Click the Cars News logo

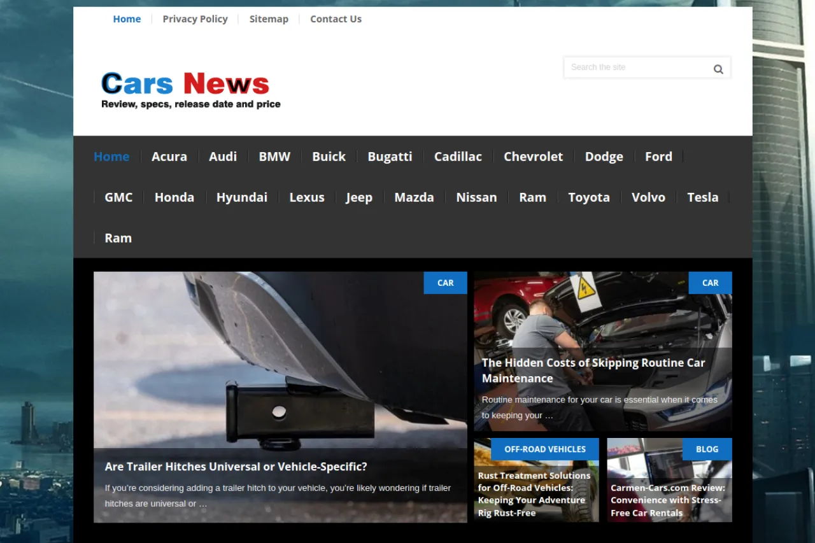tap(191, 90)
